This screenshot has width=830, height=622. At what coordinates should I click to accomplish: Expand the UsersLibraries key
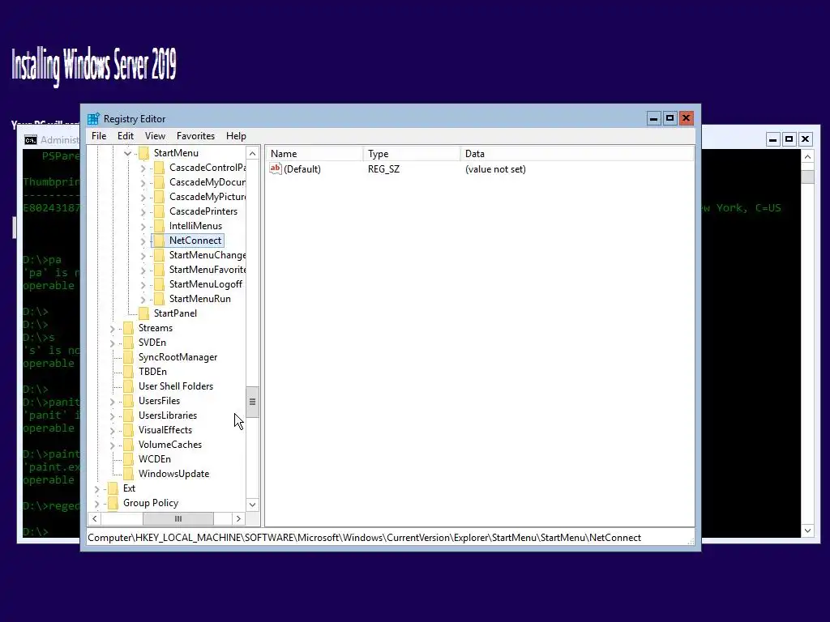112,416
